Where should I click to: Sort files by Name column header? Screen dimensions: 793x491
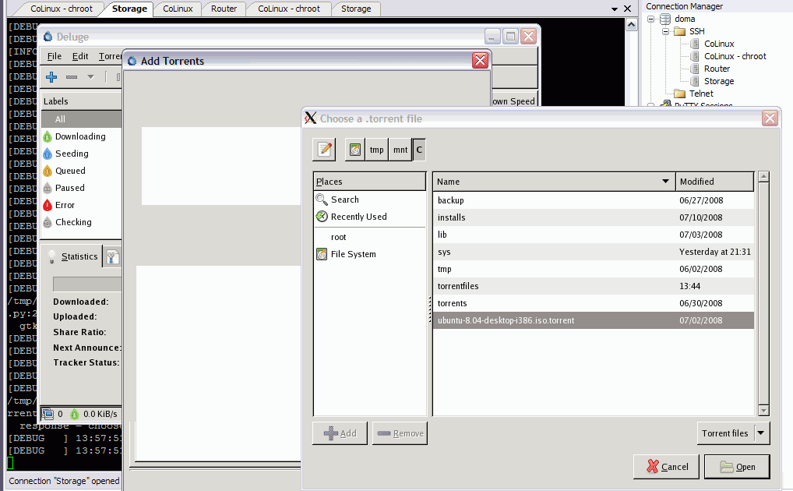[554, 182]
